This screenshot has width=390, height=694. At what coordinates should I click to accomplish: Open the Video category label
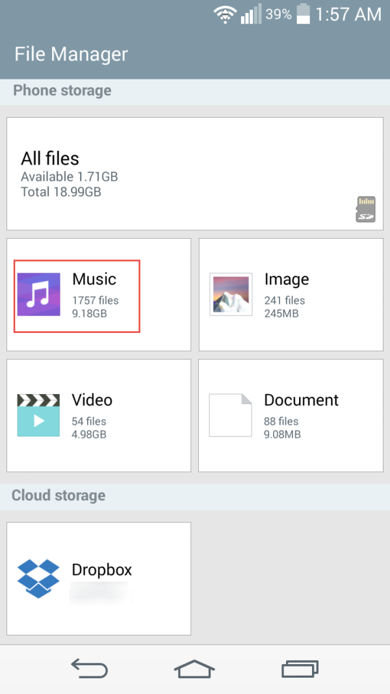coord(92,400)
